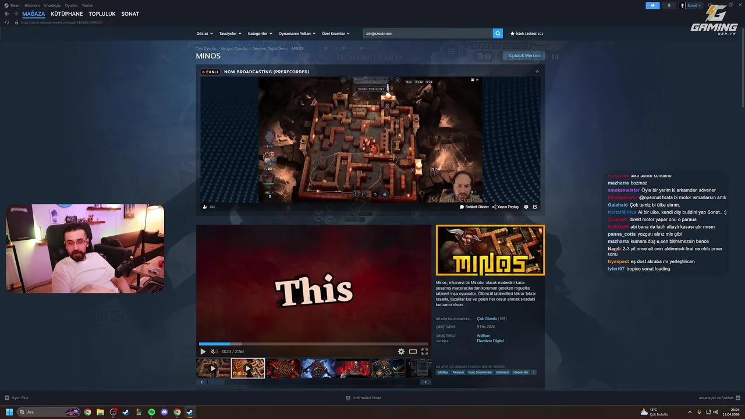Open trailer video settings gear
Screen dimensions: 745x419
tap(401, 351)
